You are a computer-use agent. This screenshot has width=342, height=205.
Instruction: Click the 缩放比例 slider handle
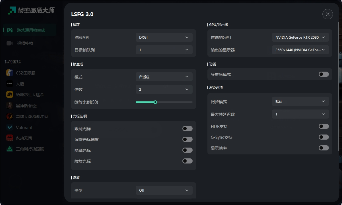click(155, 102)
